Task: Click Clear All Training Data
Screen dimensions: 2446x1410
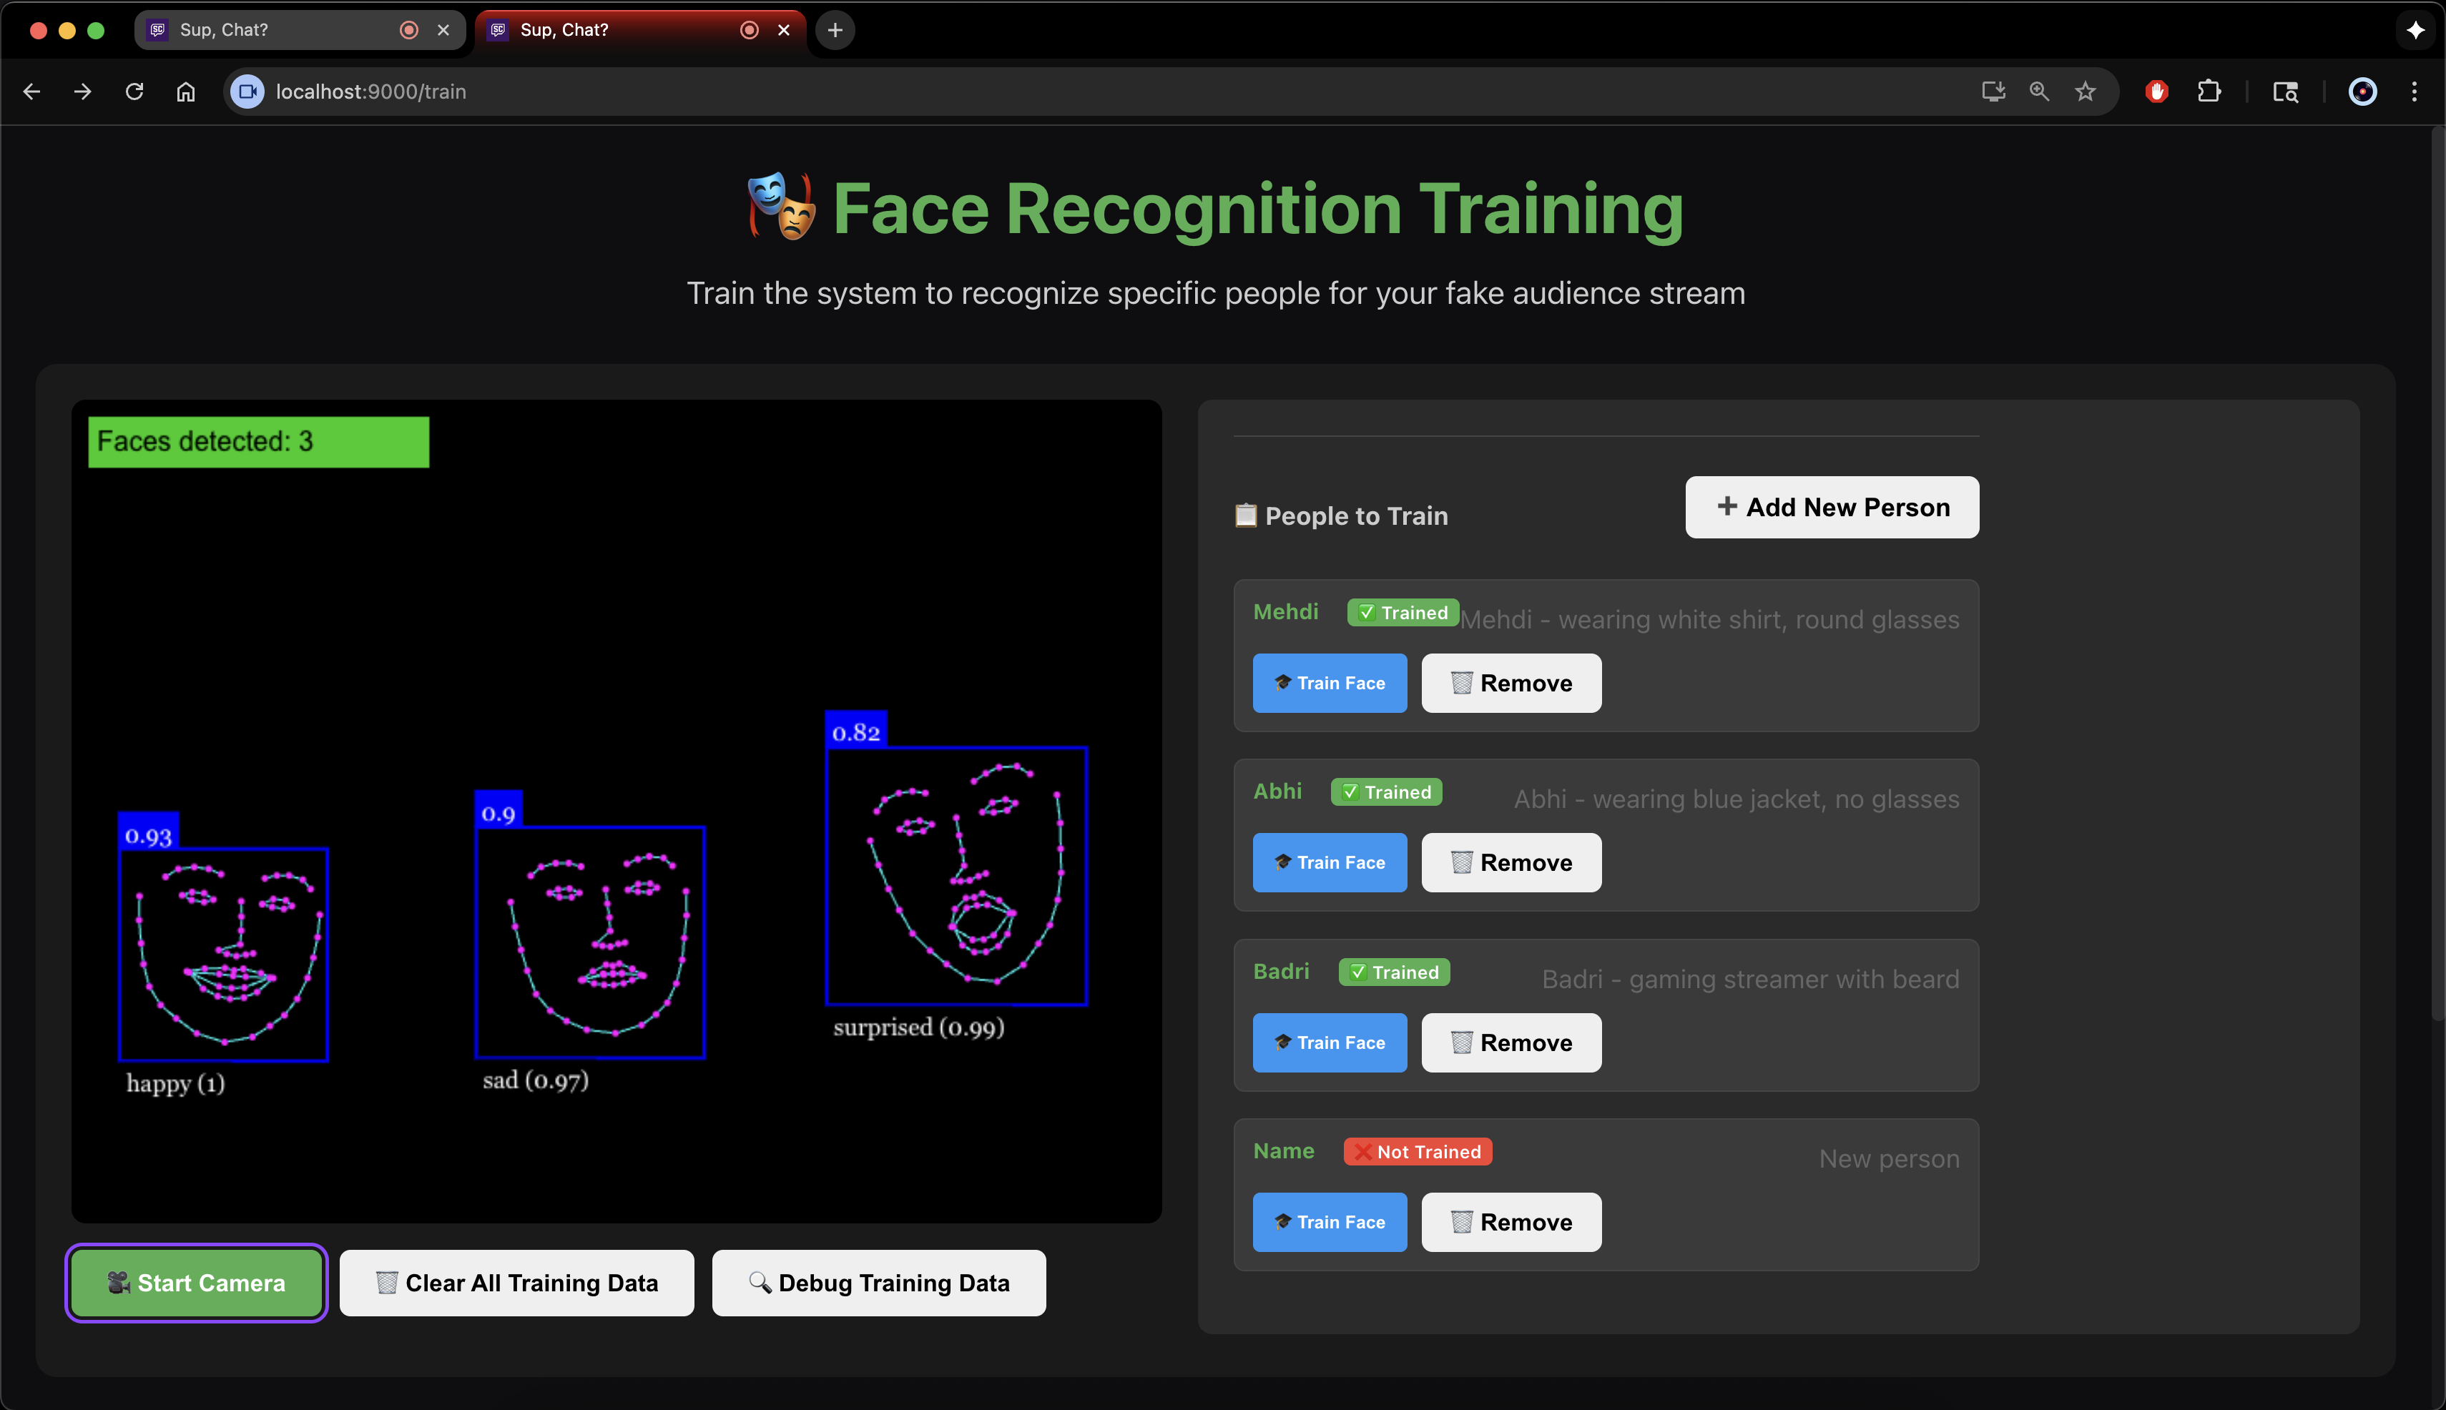Action: (x=516, y=1283)
